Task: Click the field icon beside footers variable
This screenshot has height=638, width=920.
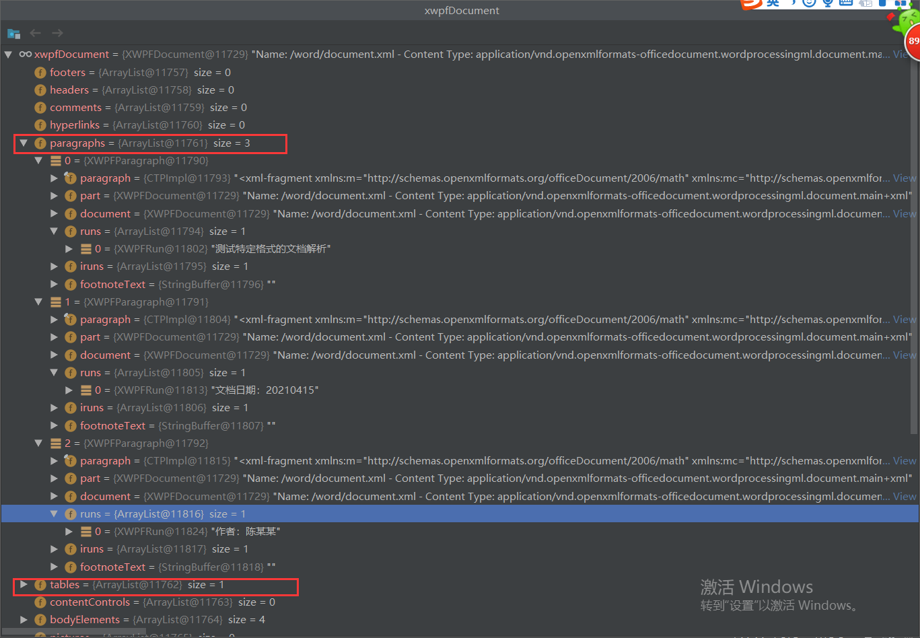Action: [x=40, y=72]
